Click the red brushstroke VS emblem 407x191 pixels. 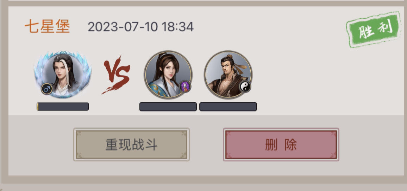(x=116, y=75)
